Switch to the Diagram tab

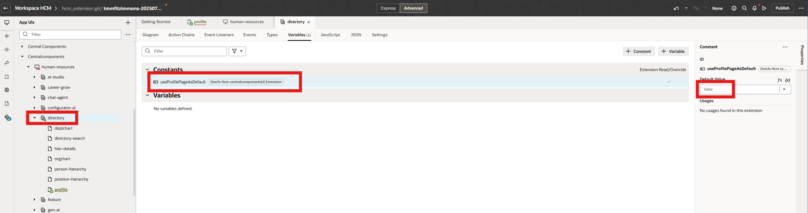(150, 35)
